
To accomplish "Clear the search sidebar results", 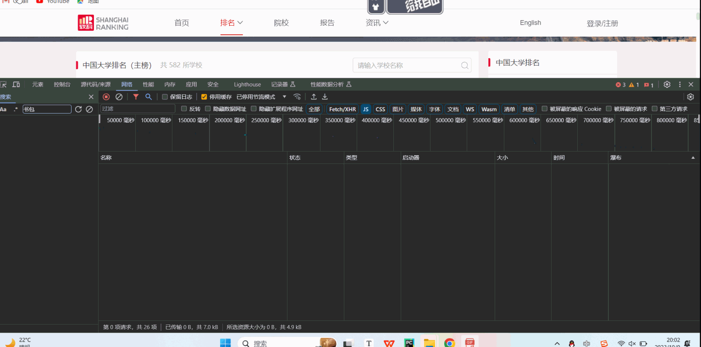I will point(89,109).
